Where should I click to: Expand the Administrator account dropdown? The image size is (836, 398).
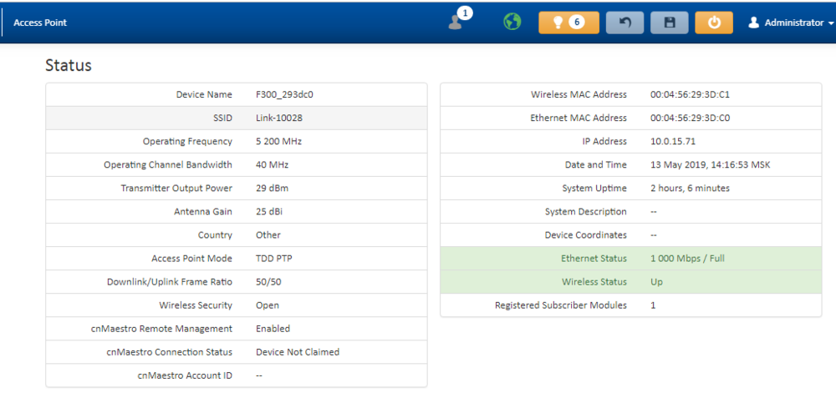pyautogui.click(x=791, y=23)
